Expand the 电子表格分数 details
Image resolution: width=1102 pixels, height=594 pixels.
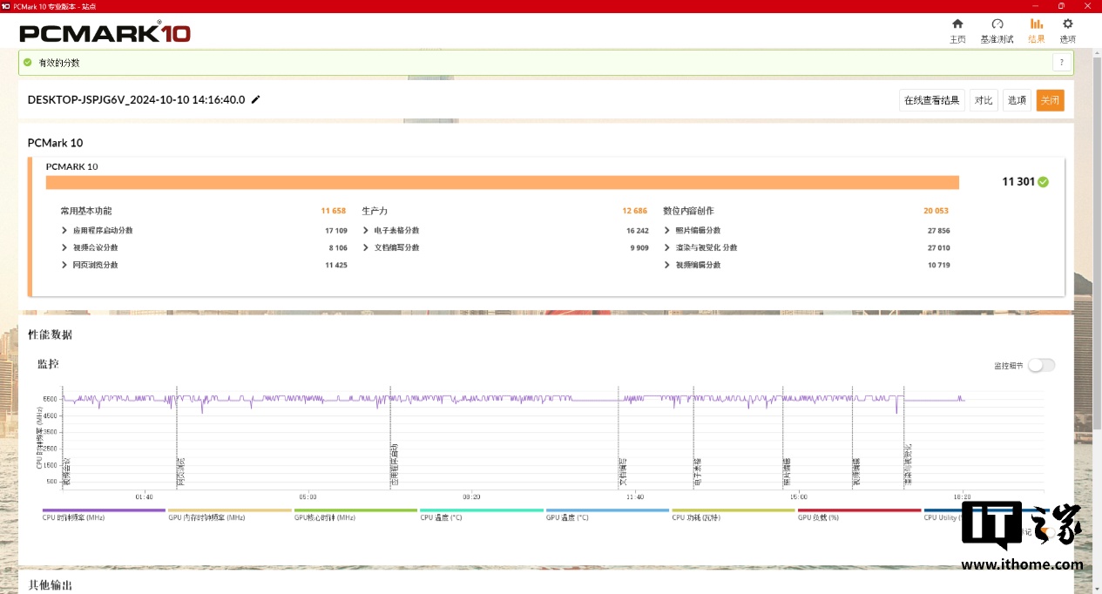(x=366, y=231)
